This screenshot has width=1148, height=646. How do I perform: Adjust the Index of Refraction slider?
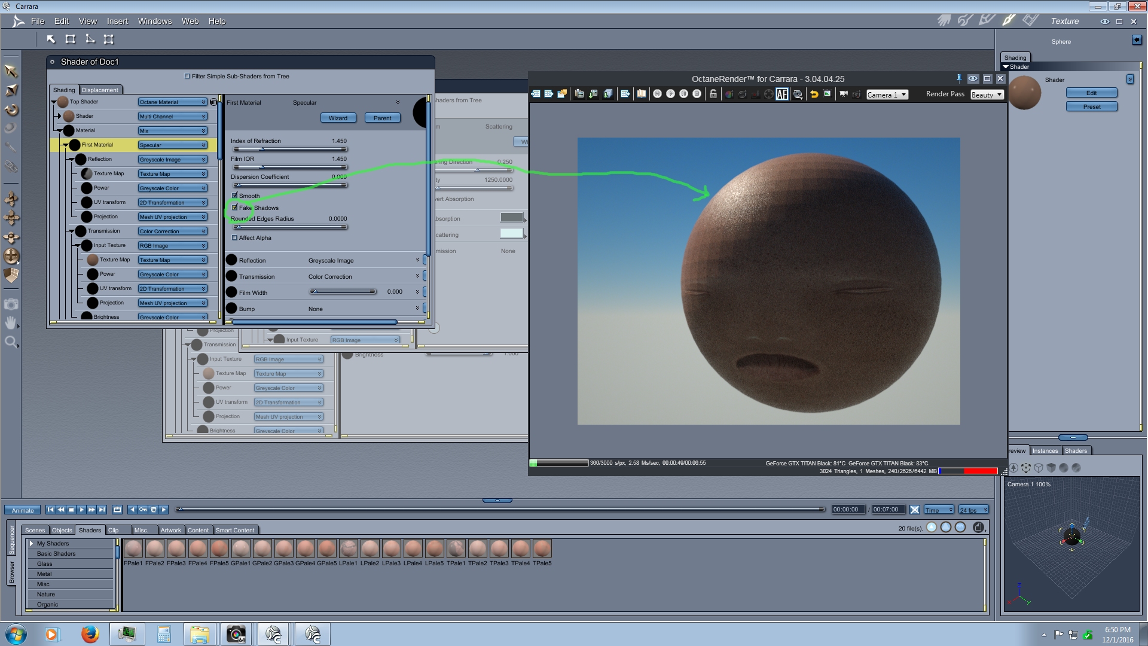pos(262,150)
